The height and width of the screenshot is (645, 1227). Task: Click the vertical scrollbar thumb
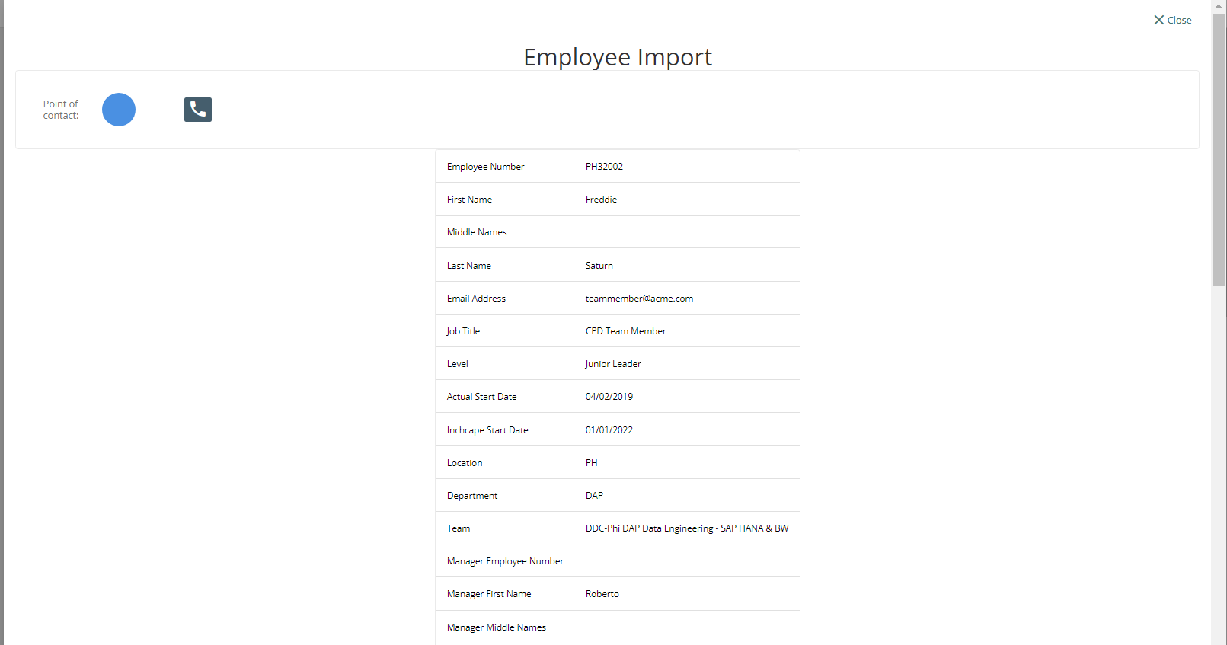1219,148
